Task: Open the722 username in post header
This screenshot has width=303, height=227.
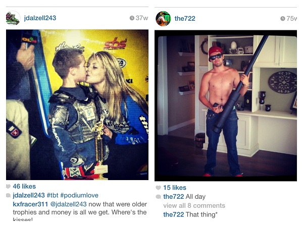Action: point(185,19)
